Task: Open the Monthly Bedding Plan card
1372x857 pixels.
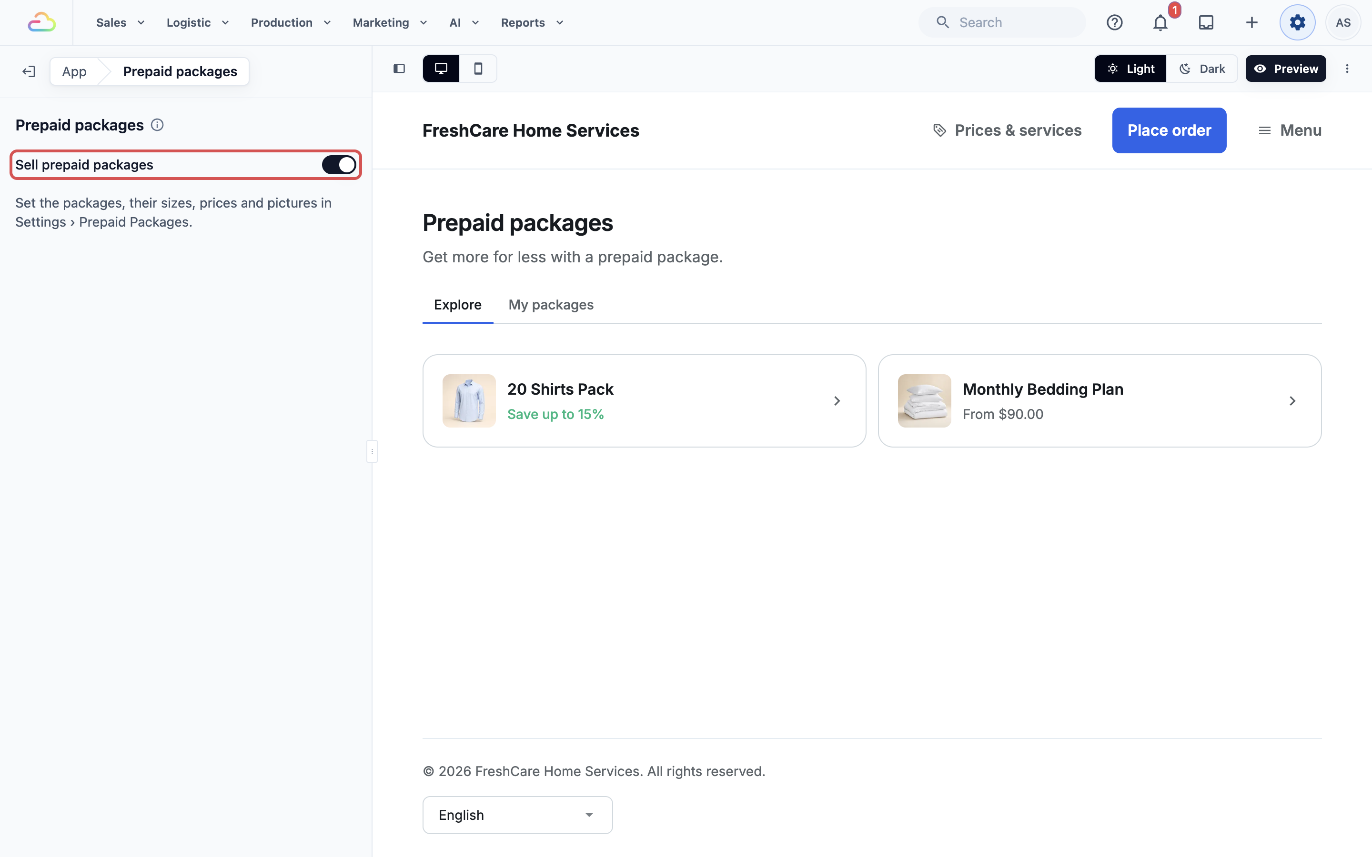Action: [x=1100, y=401]
